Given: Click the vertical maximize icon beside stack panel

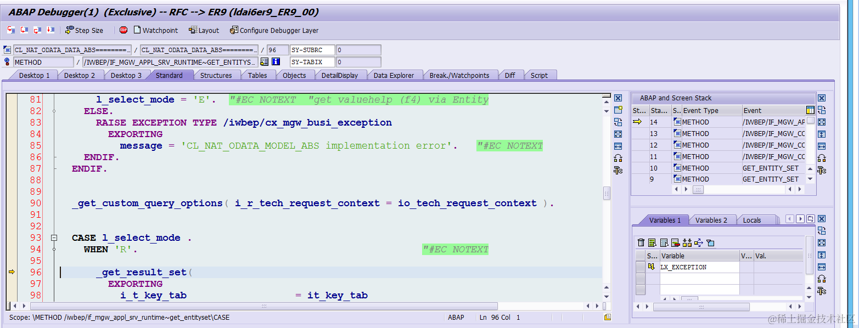Looking at the screenshot, I should [821, 134].
